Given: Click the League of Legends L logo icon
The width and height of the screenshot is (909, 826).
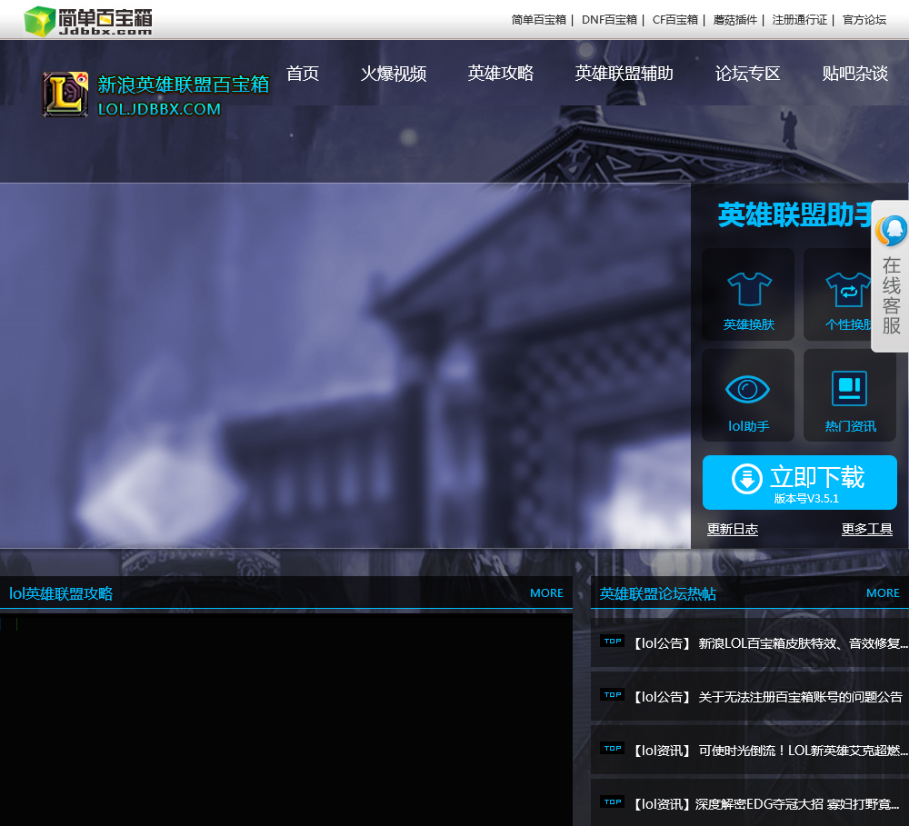Looking at the screenshot, I should click(x=65, y=94).
